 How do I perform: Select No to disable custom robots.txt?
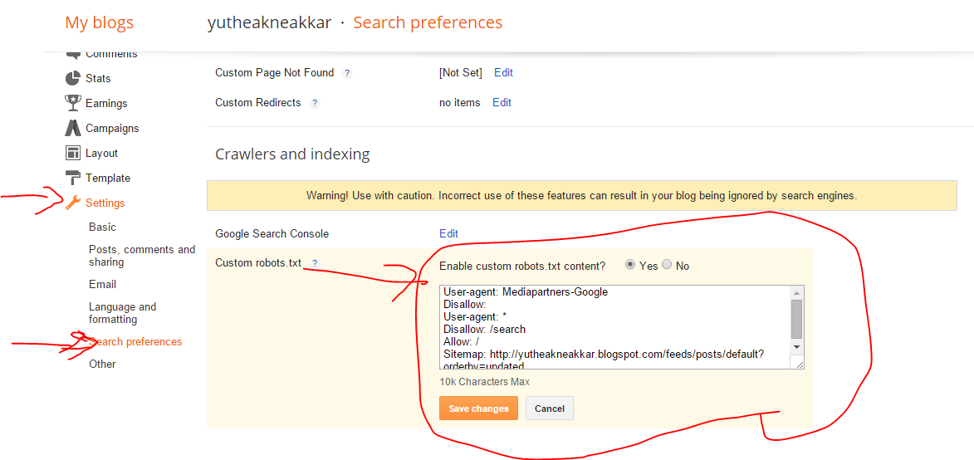pos(667,265)
